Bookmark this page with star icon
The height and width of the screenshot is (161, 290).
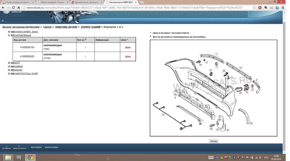(x=254, y=8)
